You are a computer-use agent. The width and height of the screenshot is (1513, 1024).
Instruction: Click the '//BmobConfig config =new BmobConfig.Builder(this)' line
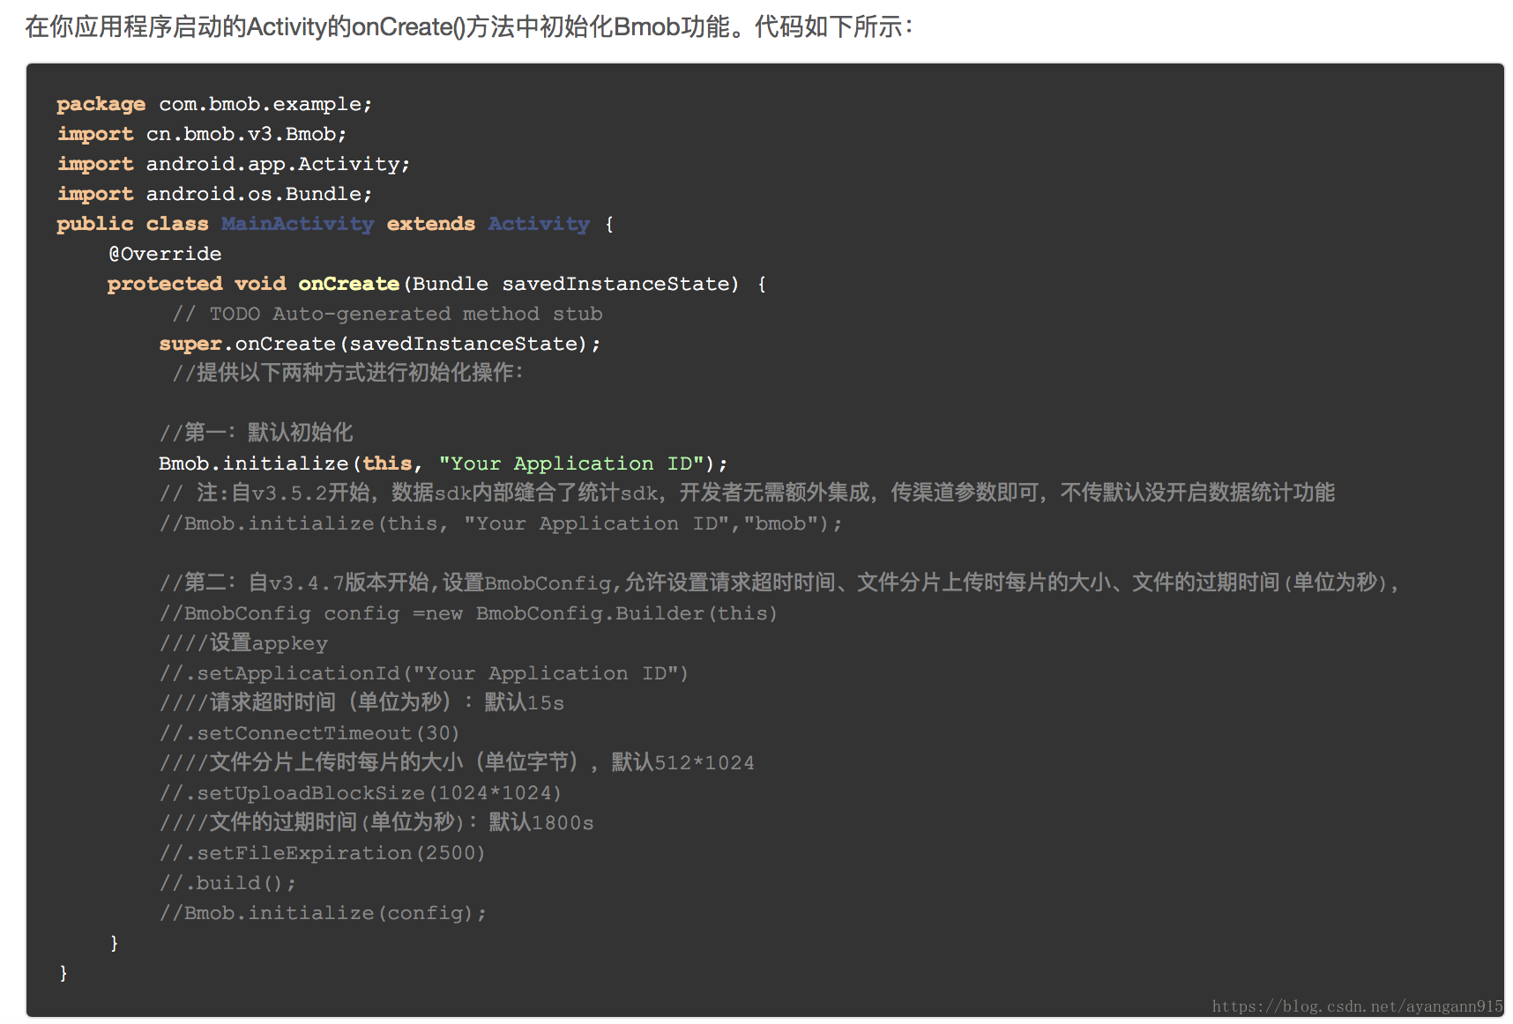tap(468, 613)
